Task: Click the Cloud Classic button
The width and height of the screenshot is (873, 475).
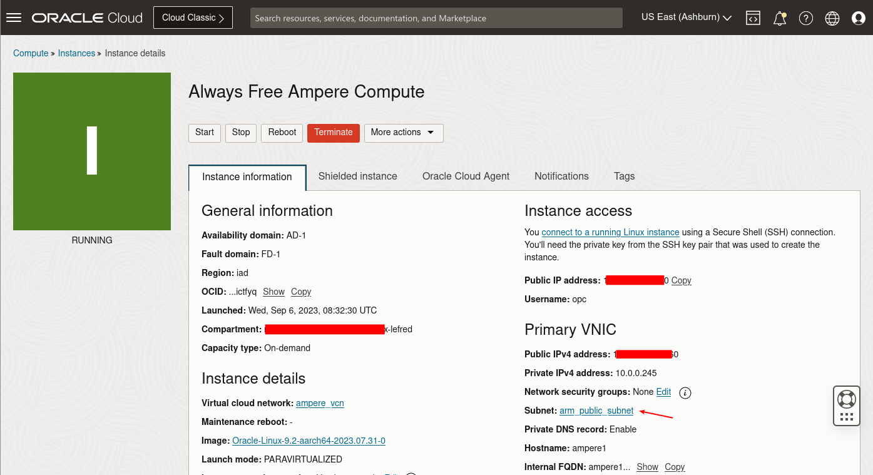Action: point(193,18)
